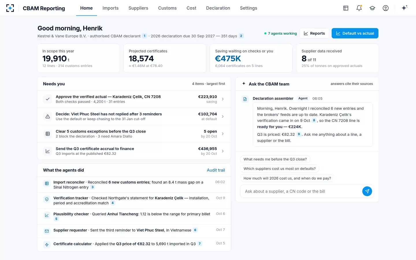Viewport: 416px width, 260px height.
Task: Open the layout panel icon in header
Action: tap(346, 8)
